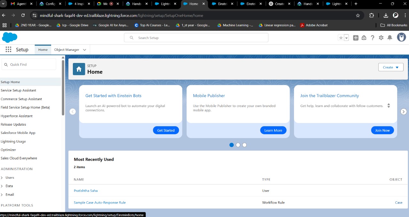409x217 pixels.
Task: Go to next carousel card arrow
Action: (x=404, y=112)
